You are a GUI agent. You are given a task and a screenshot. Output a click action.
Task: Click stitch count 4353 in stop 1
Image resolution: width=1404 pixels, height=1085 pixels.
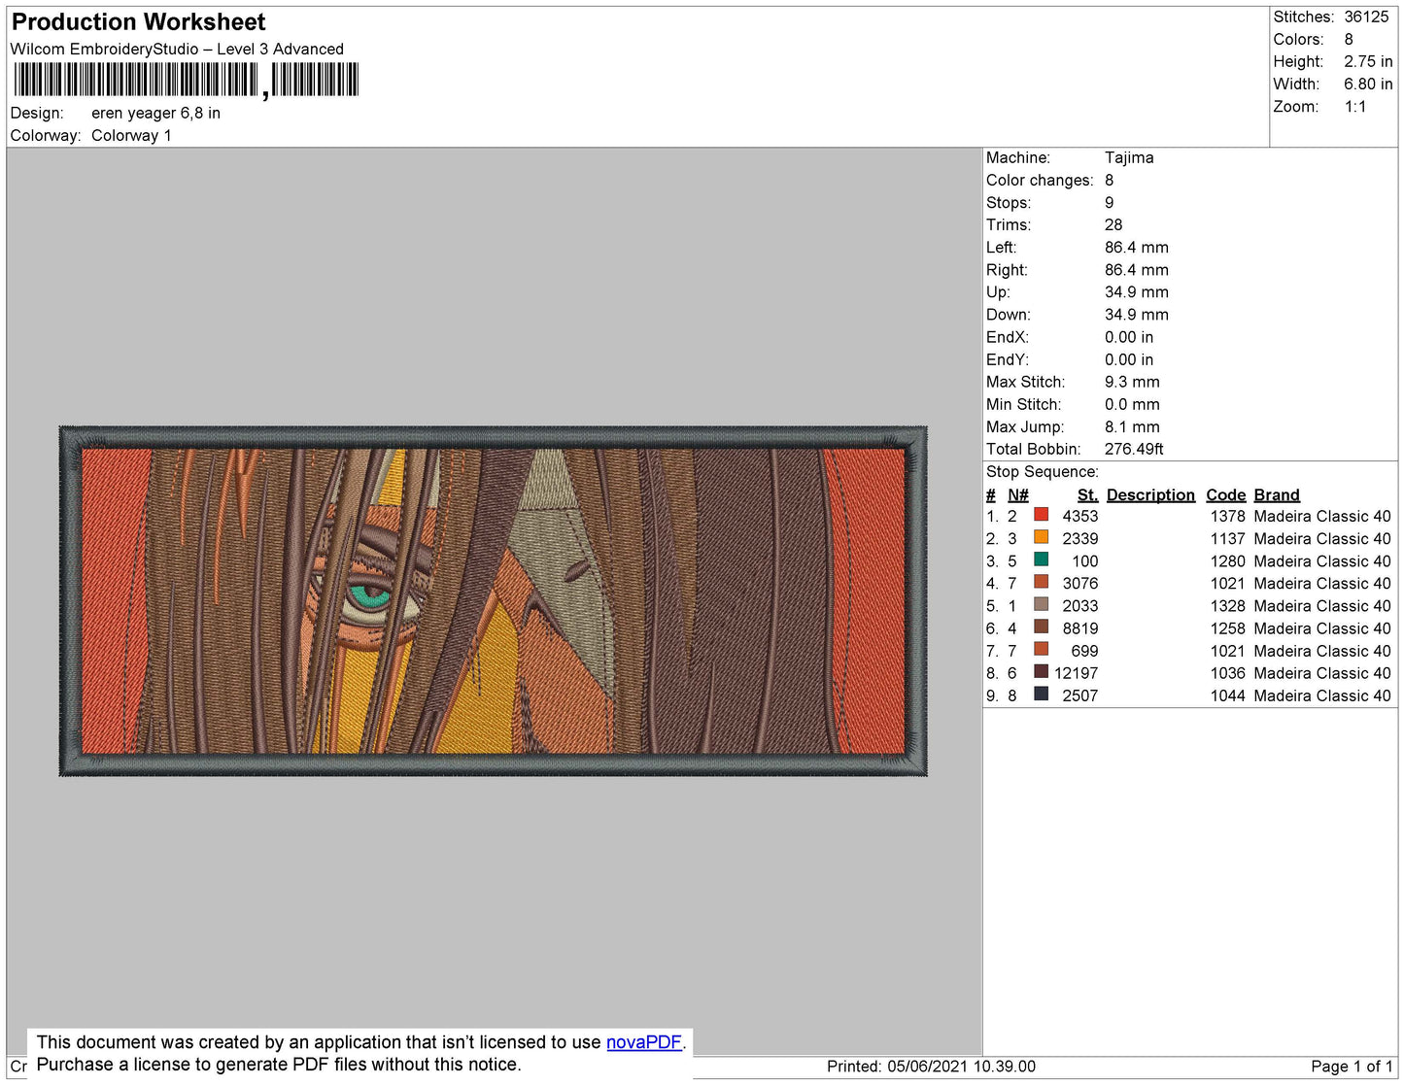[x=1079, y=516]
